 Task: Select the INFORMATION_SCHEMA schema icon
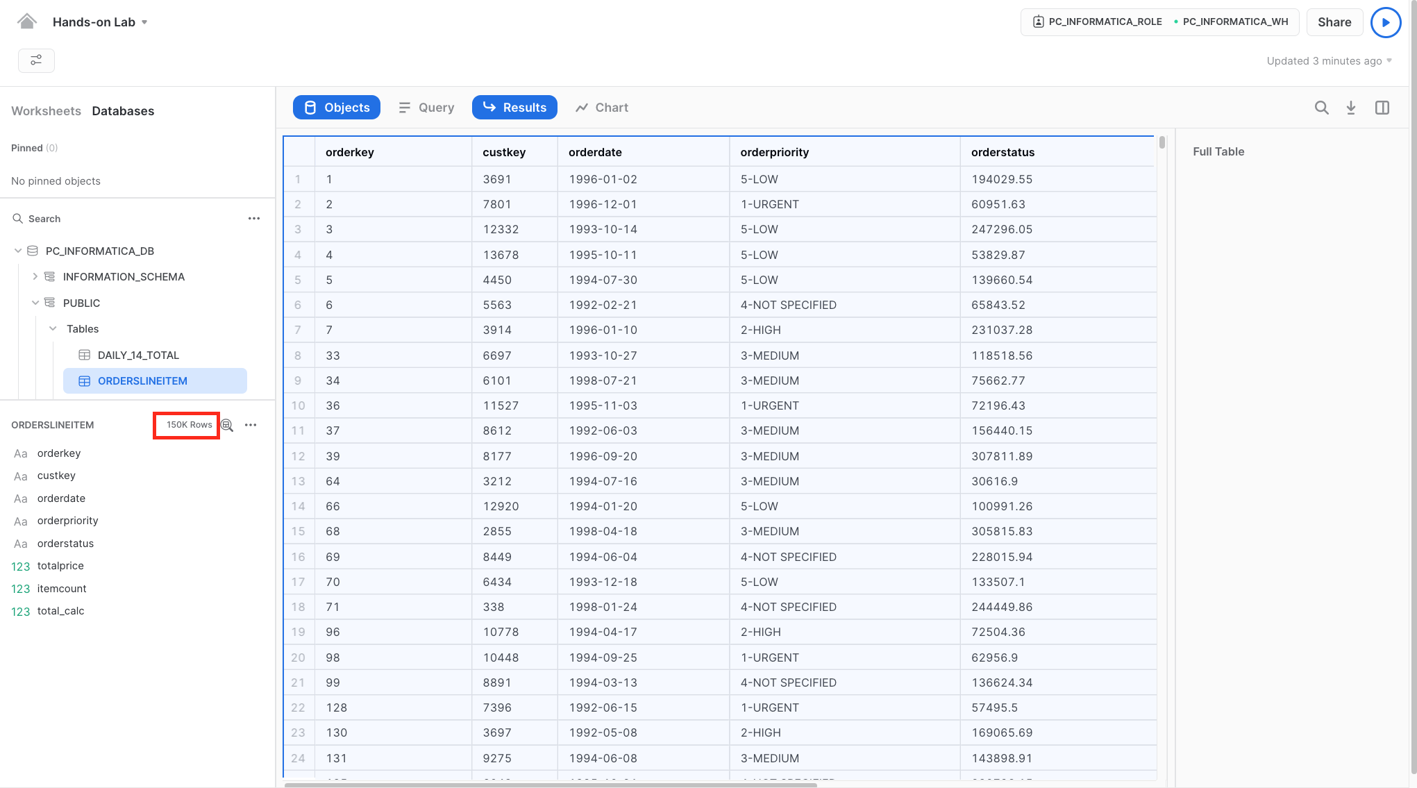tap(49, 276)
